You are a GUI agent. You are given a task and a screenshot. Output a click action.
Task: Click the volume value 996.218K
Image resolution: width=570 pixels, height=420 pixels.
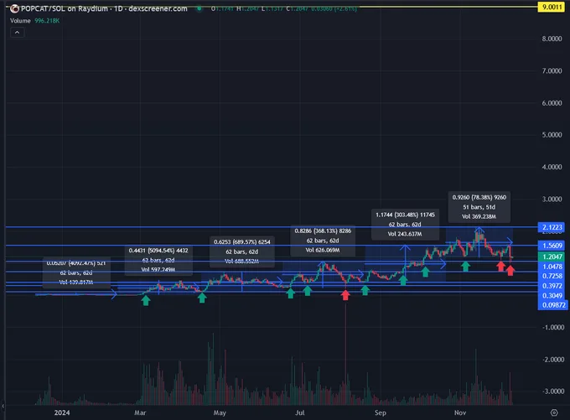coord(47,21)
